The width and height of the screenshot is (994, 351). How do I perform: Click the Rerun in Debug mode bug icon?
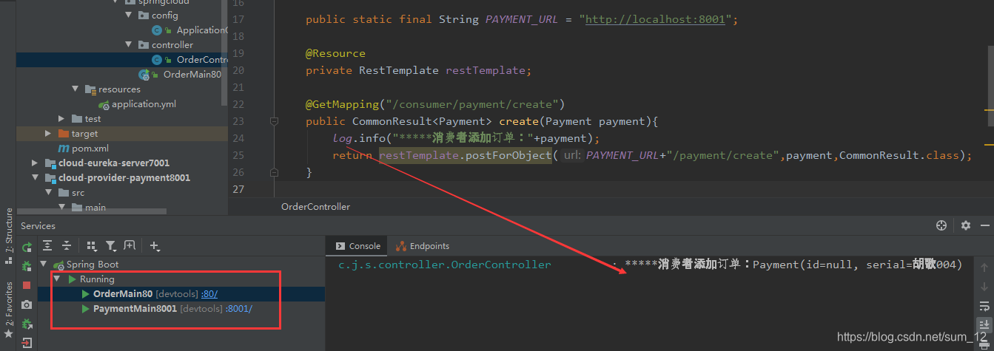point(27,266)
